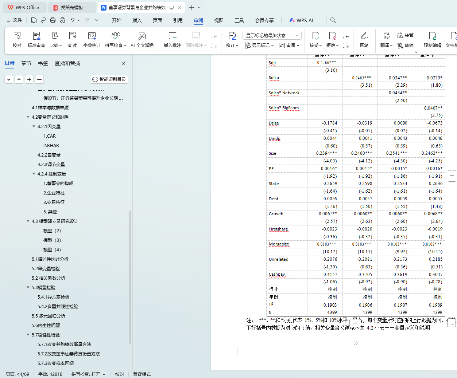The width and height of the screenshot is (457, 378).
Task: Convert text with 简转繁
Action: pos(406,35)
